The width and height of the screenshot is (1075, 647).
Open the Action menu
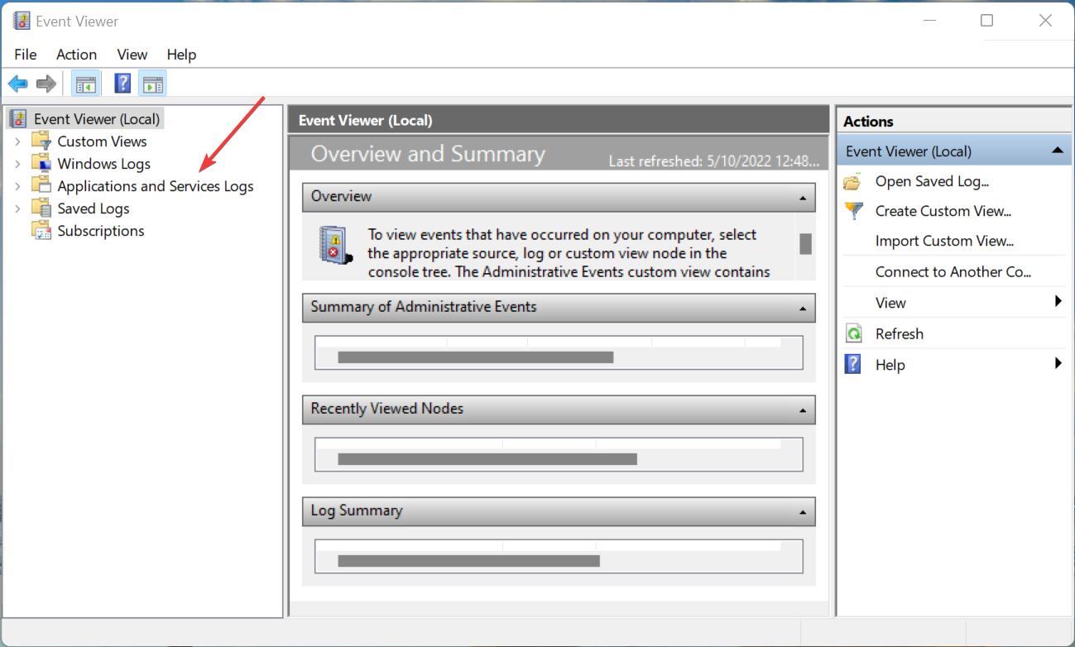pyautogui.click(x=76, y=55)
